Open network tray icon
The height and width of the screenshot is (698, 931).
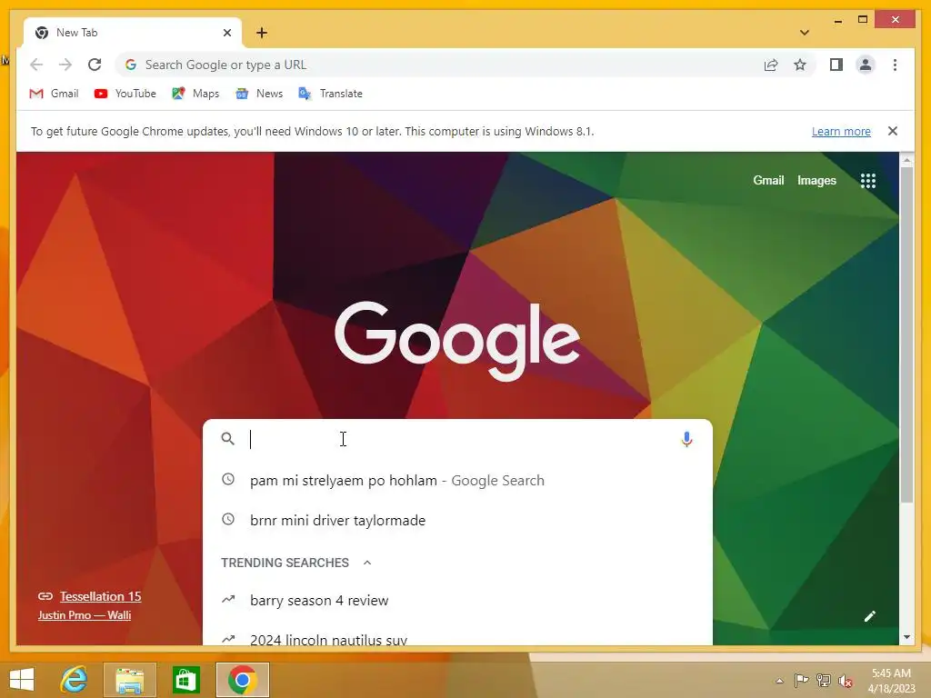point(824,681)
